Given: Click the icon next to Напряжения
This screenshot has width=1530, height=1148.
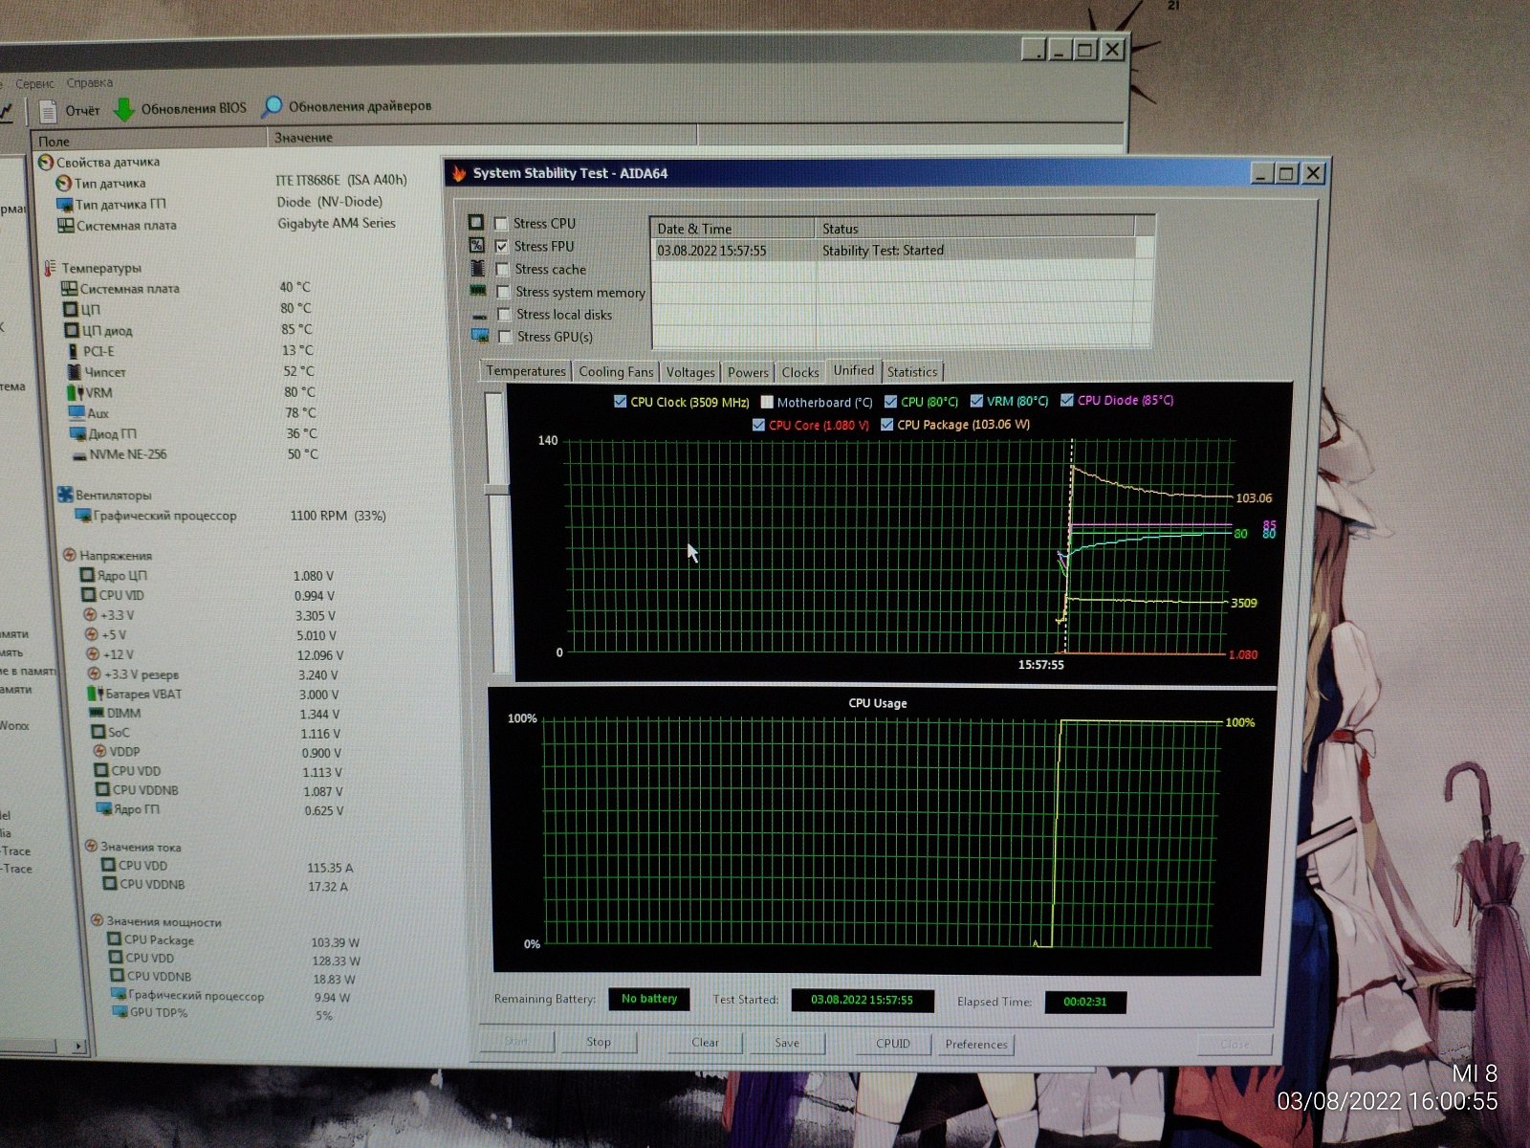Looking at the screenshot, I should coord(70,555).
